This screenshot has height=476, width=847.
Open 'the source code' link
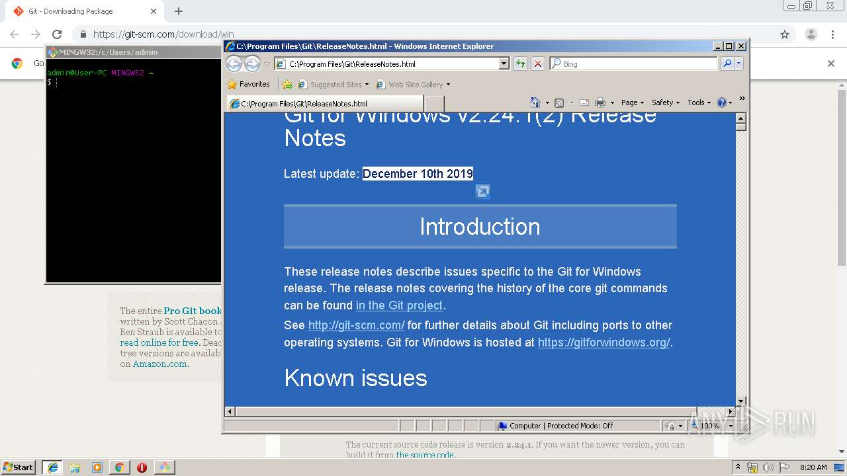(x=425, y=455)
